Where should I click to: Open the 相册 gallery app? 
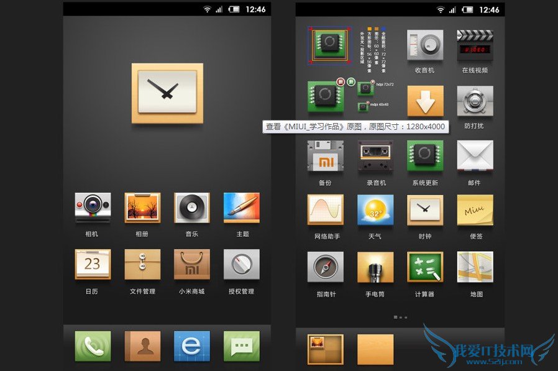pyautogui.click(x=142, y=208)
